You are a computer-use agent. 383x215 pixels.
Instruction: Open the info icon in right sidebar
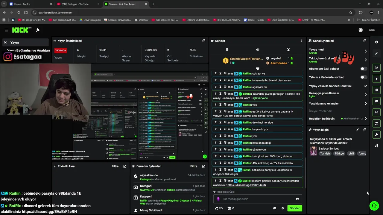point(376,42)
